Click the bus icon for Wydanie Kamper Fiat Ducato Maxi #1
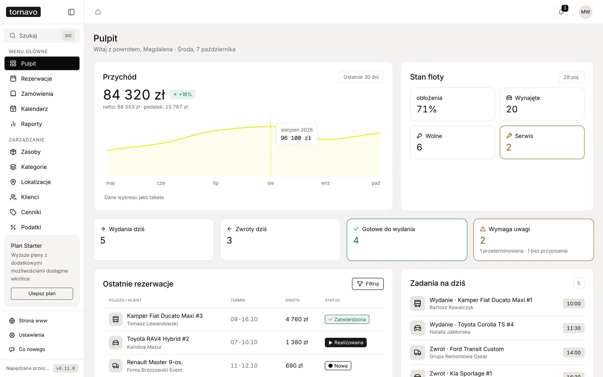Viewport: 603px width, 377px height. click(417, 303)
